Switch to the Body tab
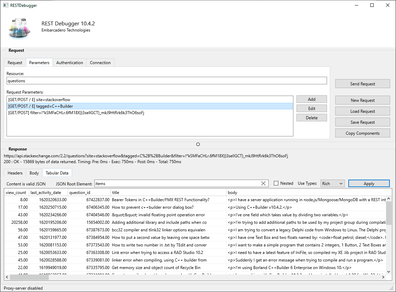This screenshot has height=292, width=396. pos(34,173)
